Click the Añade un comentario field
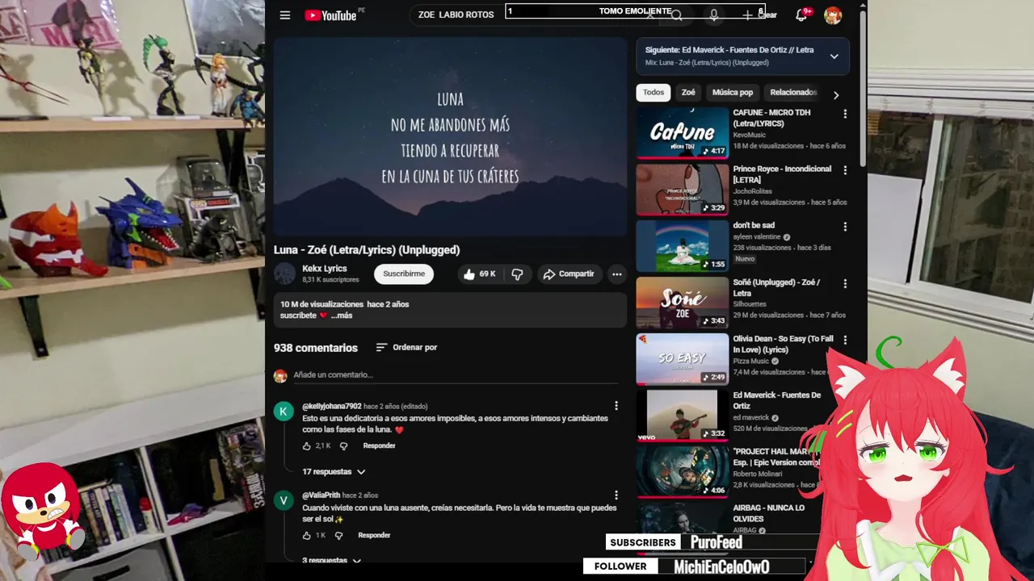 point(456,375)
